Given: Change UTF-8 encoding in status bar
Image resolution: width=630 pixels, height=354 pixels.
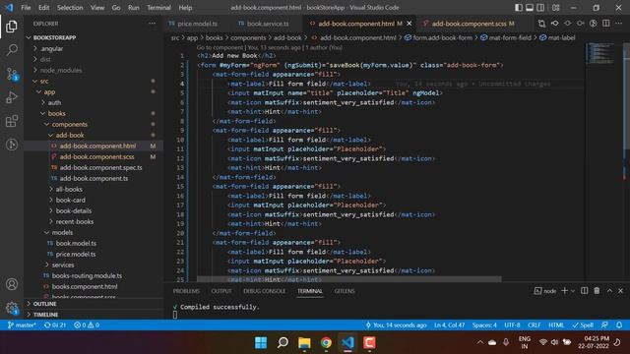Looking at the screenshot, I should [512, 324].
